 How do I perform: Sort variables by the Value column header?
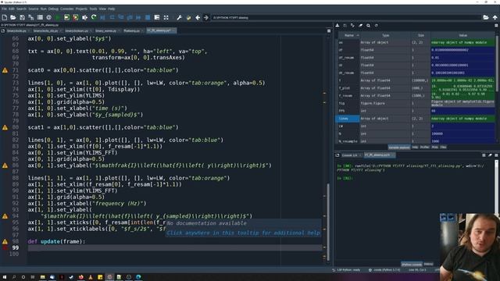tap(462, 35)
